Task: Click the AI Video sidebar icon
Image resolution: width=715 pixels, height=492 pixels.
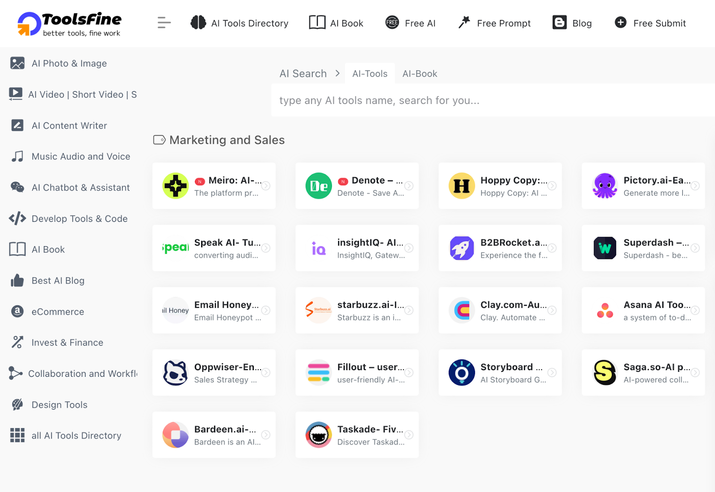Action: coord(16,94)
